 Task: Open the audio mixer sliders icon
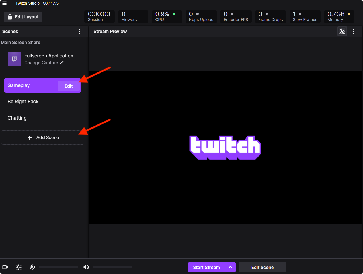coord(19,267)
